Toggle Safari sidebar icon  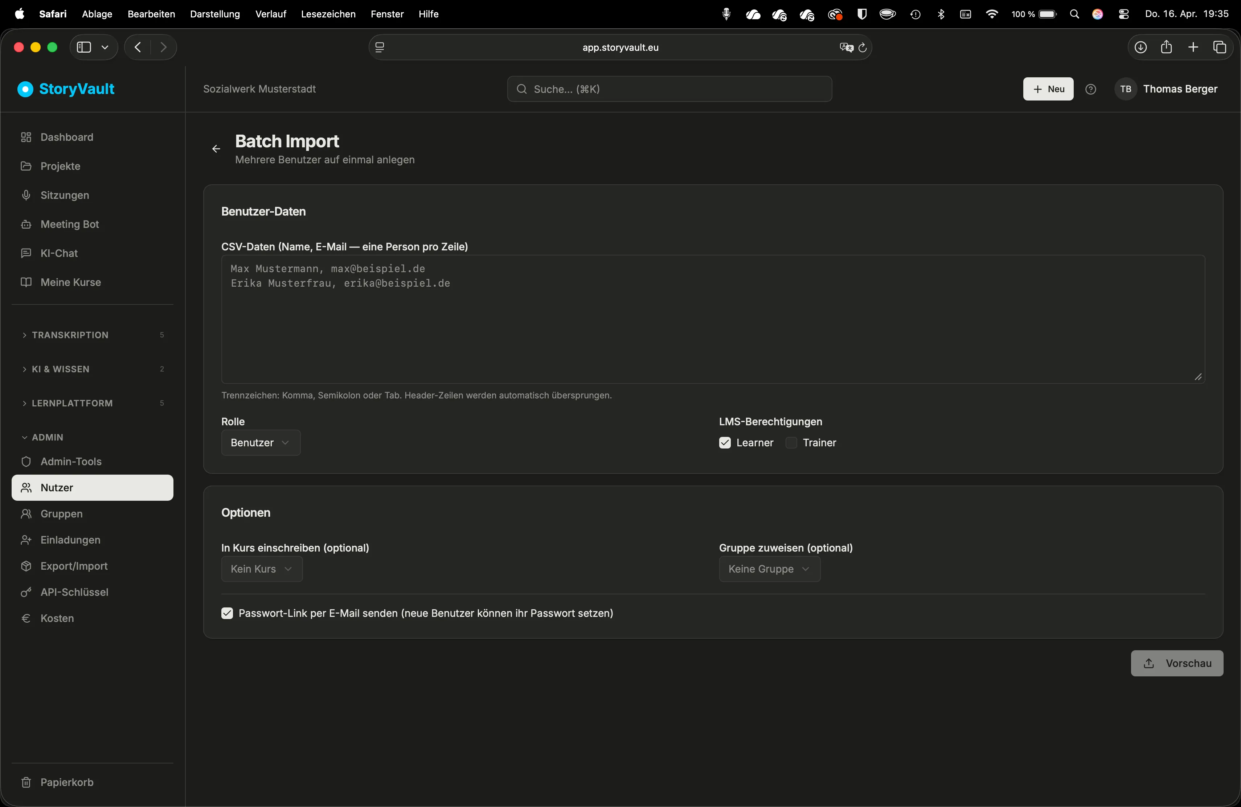click(84, 48)
